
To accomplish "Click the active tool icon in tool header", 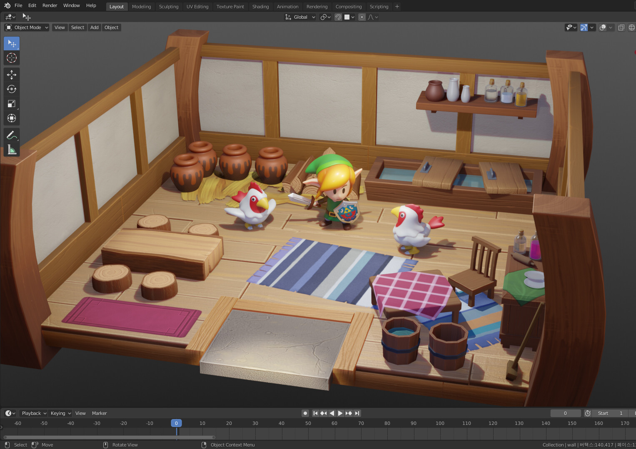I will (x=27, y=17).
